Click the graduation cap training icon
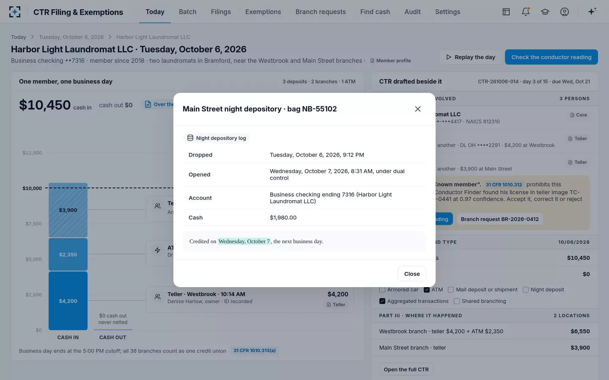 (x=545, y=12)
